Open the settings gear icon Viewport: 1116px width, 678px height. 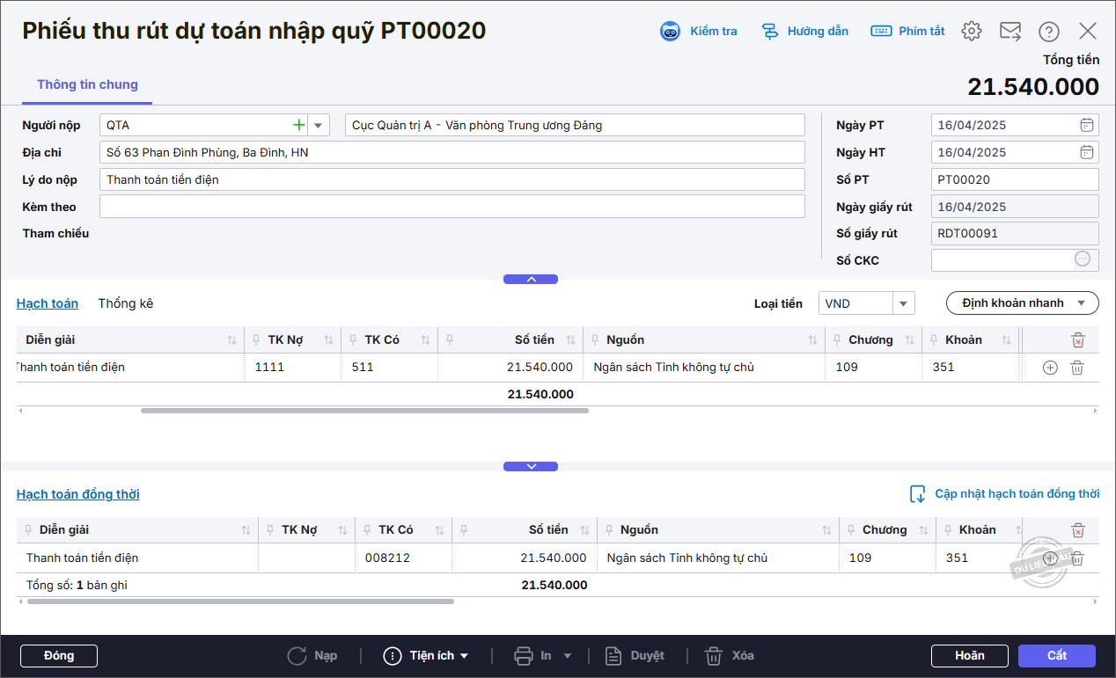click(x=971, y=32)
